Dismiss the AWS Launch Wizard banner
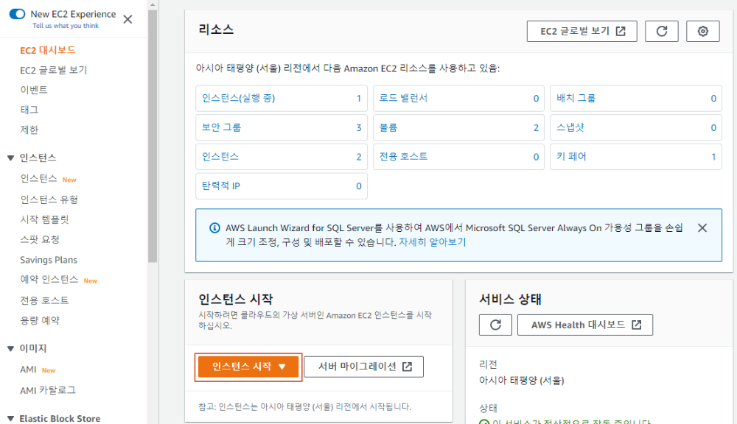Viewport: 737px width, 424px height. (702, 228)
